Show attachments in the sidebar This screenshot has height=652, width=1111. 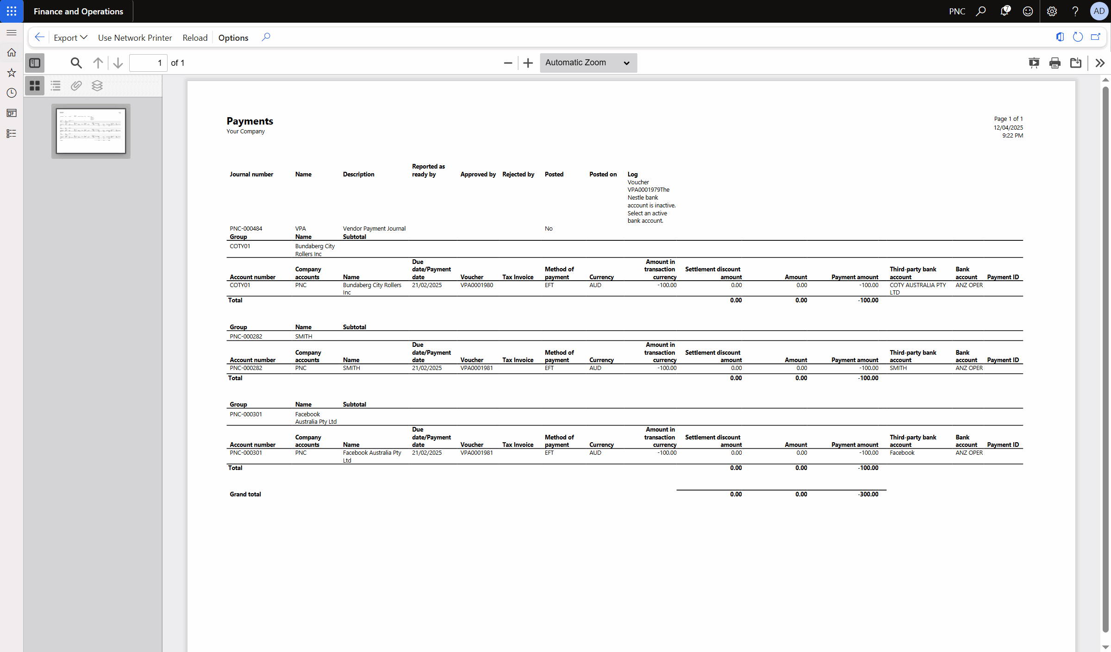tap(76, 86)
